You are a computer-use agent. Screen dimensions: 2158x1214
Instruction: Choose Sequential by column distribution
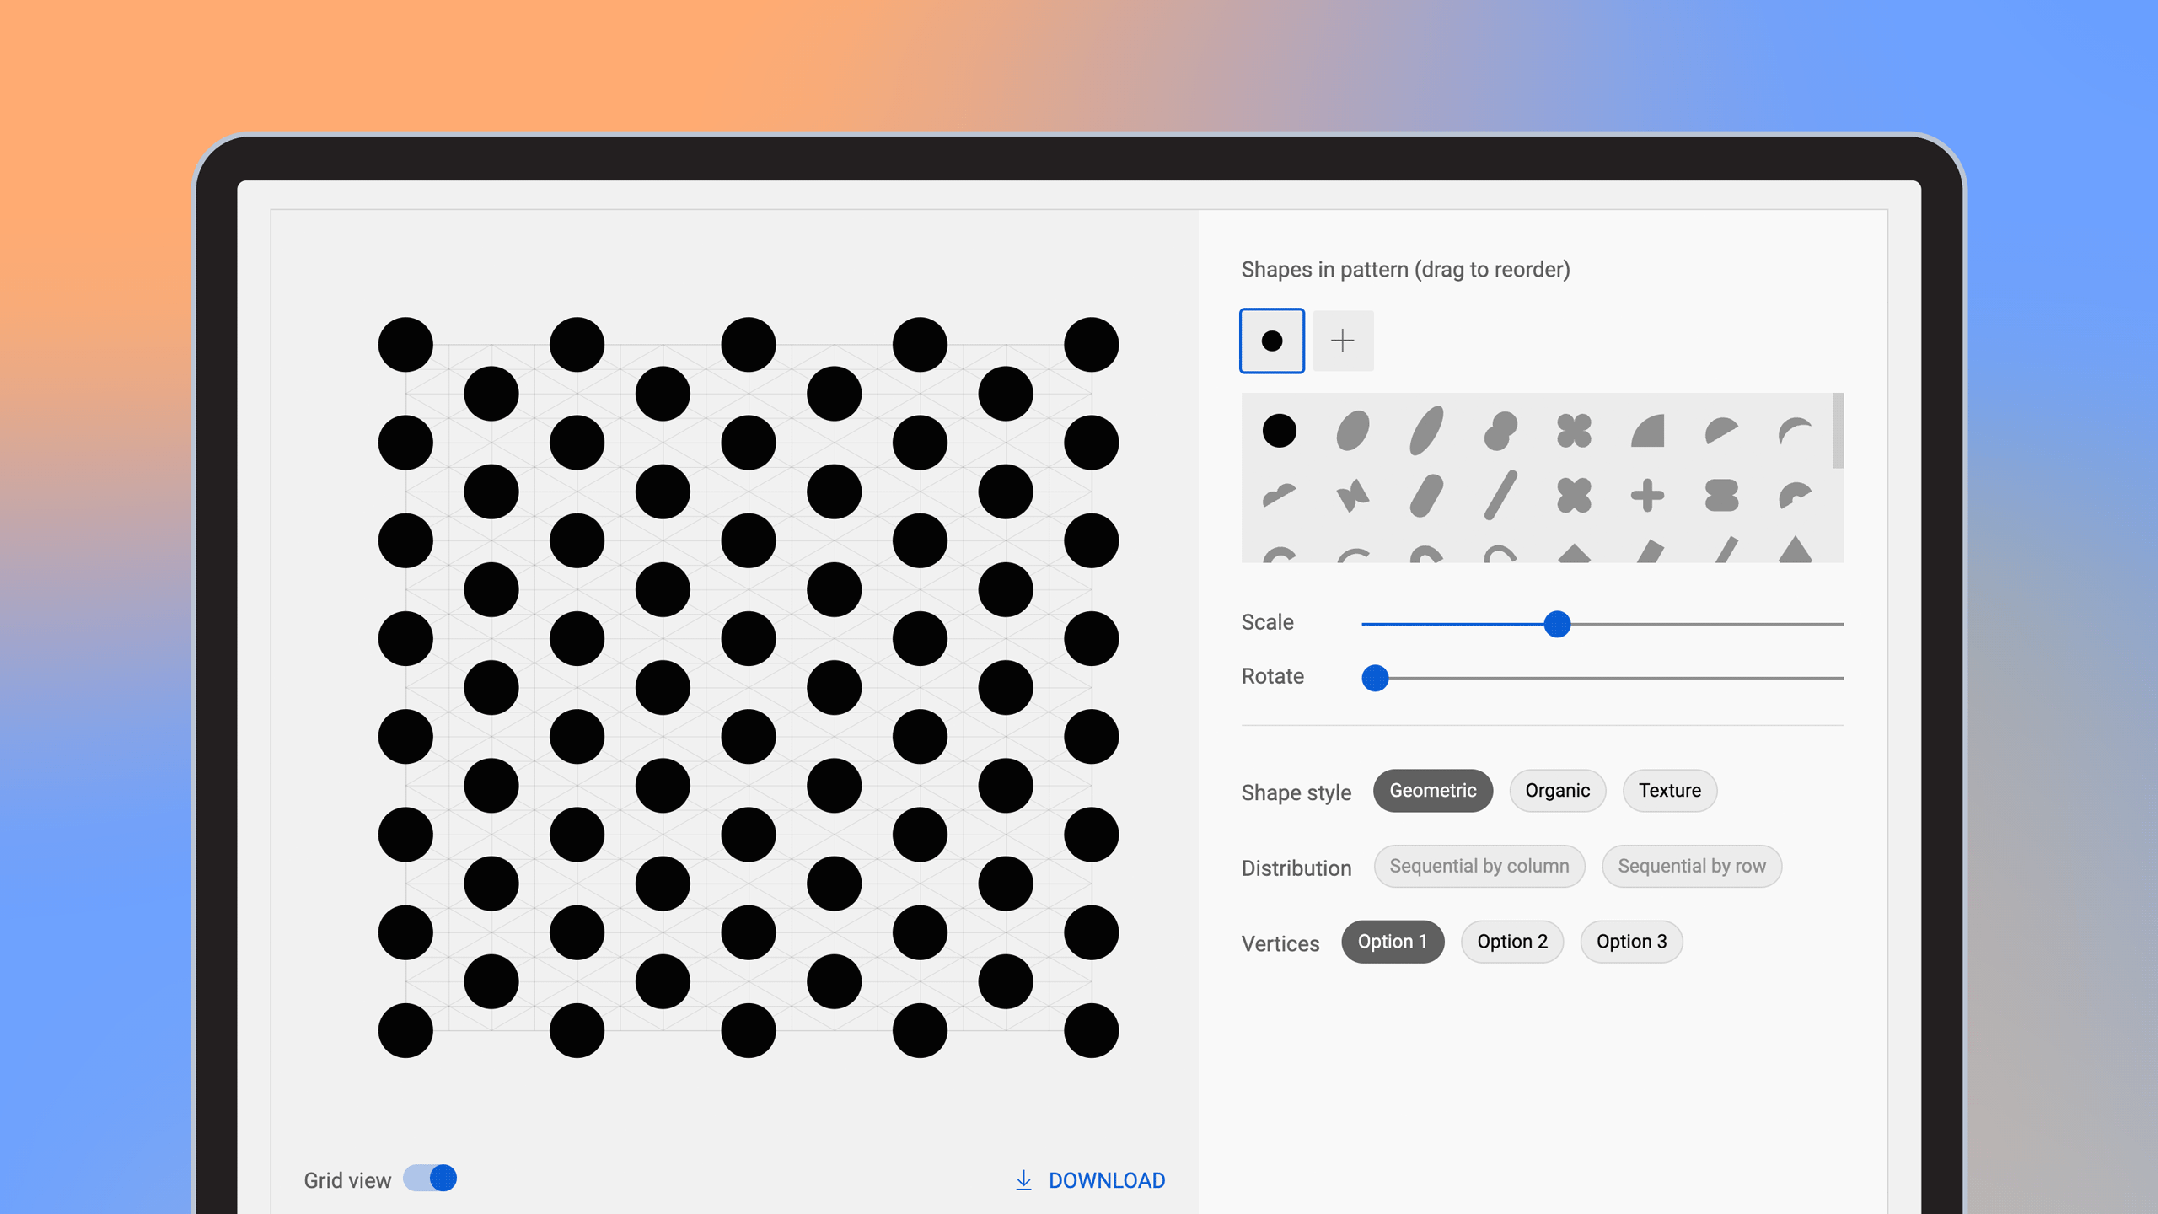(x=1479, y=866)
